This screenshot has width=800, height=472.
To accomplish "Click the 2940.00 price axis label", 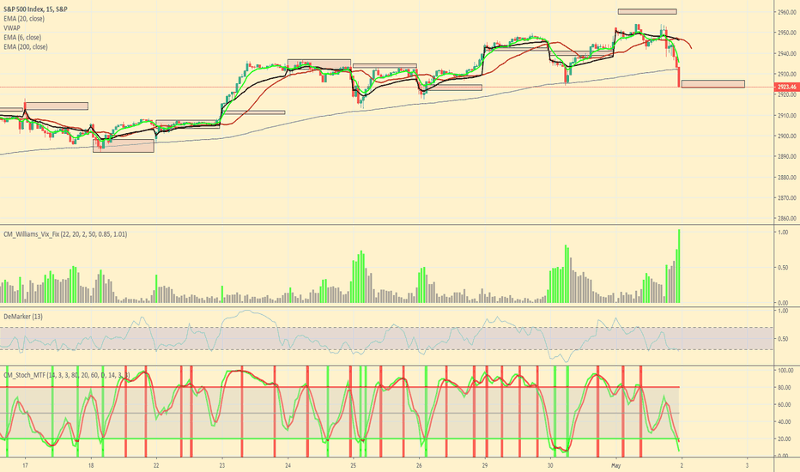I will (787, 53).
